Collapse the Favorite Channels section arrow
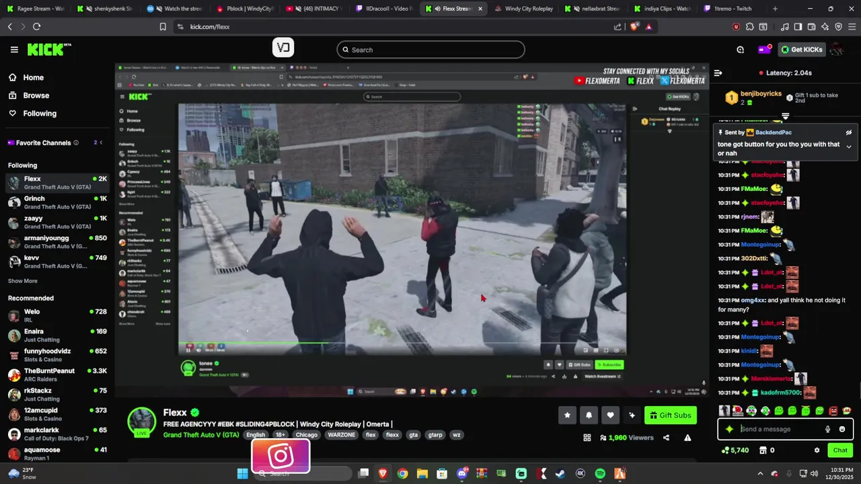The width and height of the screenshot is (861, 484). (x=101, y=143)
